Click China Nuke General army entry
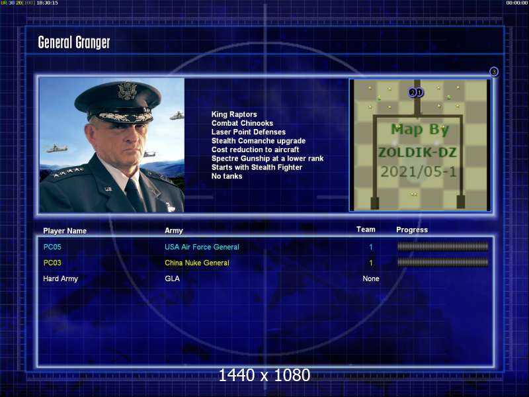529x397 pixels. click(x=197, y=263)
